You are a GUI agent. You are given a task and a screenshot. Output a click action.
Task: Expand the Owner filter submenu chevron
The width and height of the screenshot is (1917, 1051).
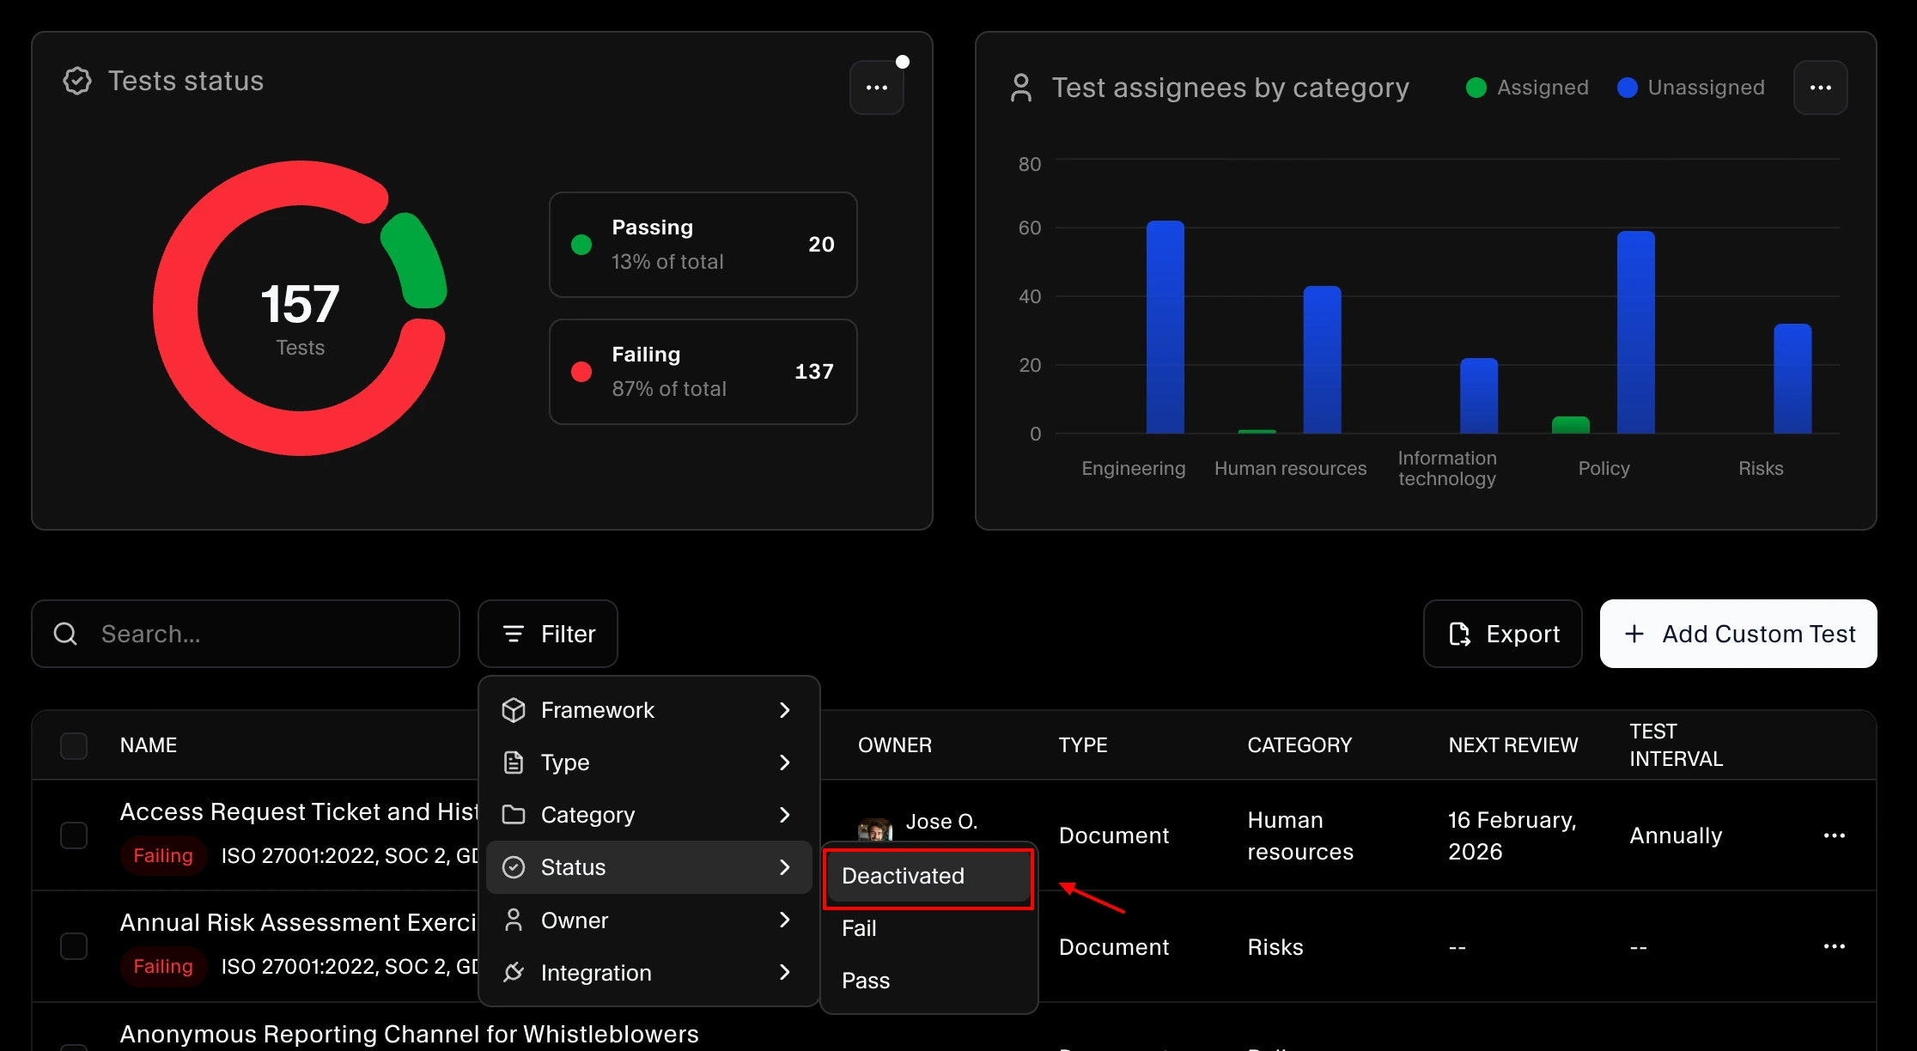click(784, 920)
